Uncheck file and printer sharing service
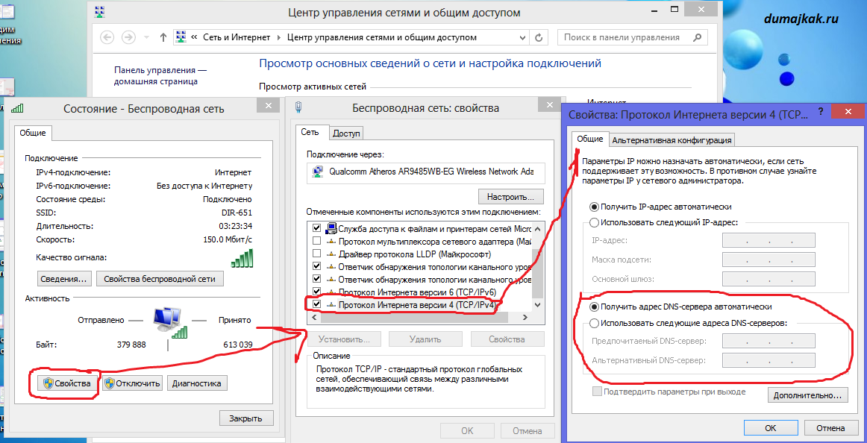Image resolution: width=867 pixels, height=443 pixels. [x=317, y=228]
